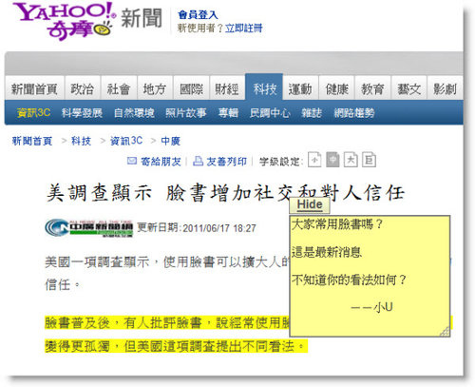Viewport: 475px width, 387px height.
Task: Click the Yahoo! 奇摩 logo
Action: tap(65, 21)
